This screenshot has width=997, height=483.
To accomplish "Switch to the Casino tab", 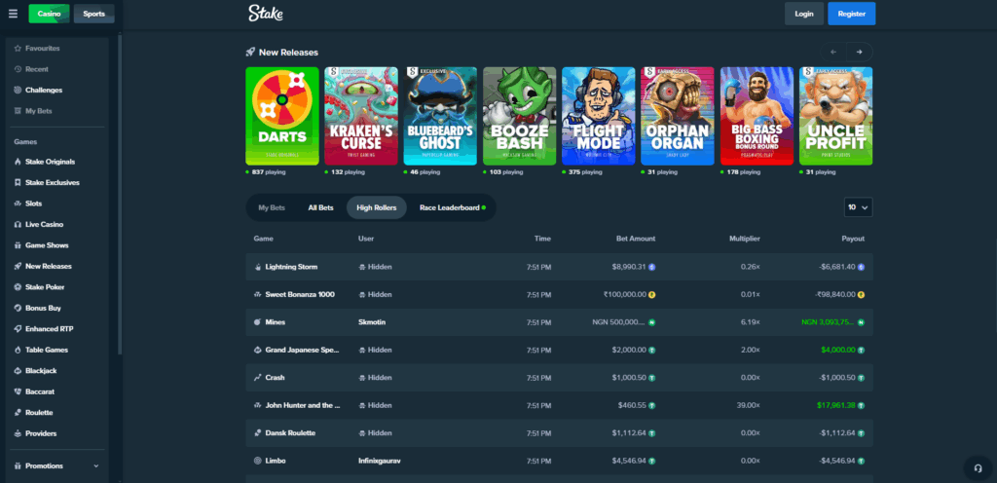I will click(49, 14).
